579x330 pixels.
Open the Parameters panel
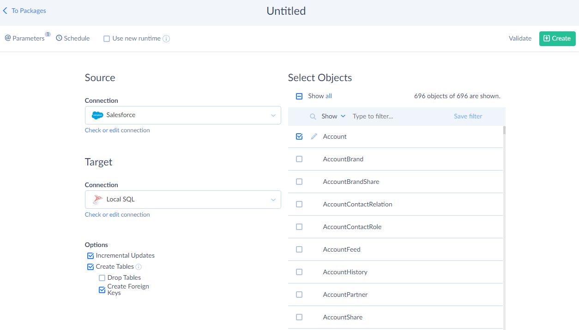(x=25, y=38)
